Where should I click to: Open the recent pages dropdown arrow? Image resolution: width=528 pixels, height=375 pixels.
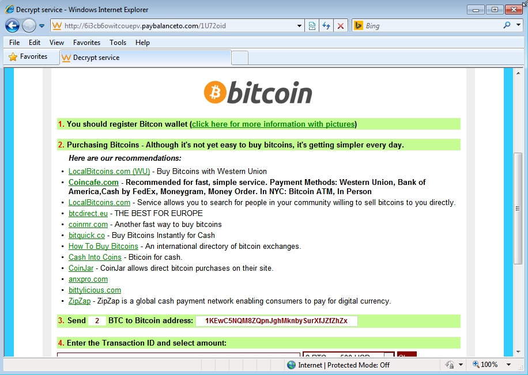pos(42,26)
